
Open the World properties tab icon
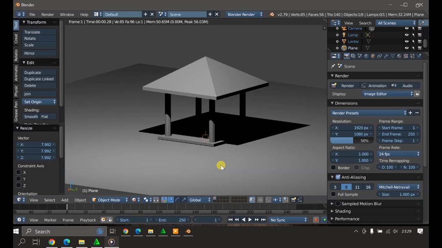point(366,56)
